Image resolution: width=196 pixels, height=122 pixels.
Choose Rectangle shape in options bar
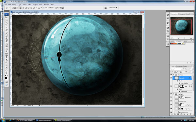coord(26,8)
